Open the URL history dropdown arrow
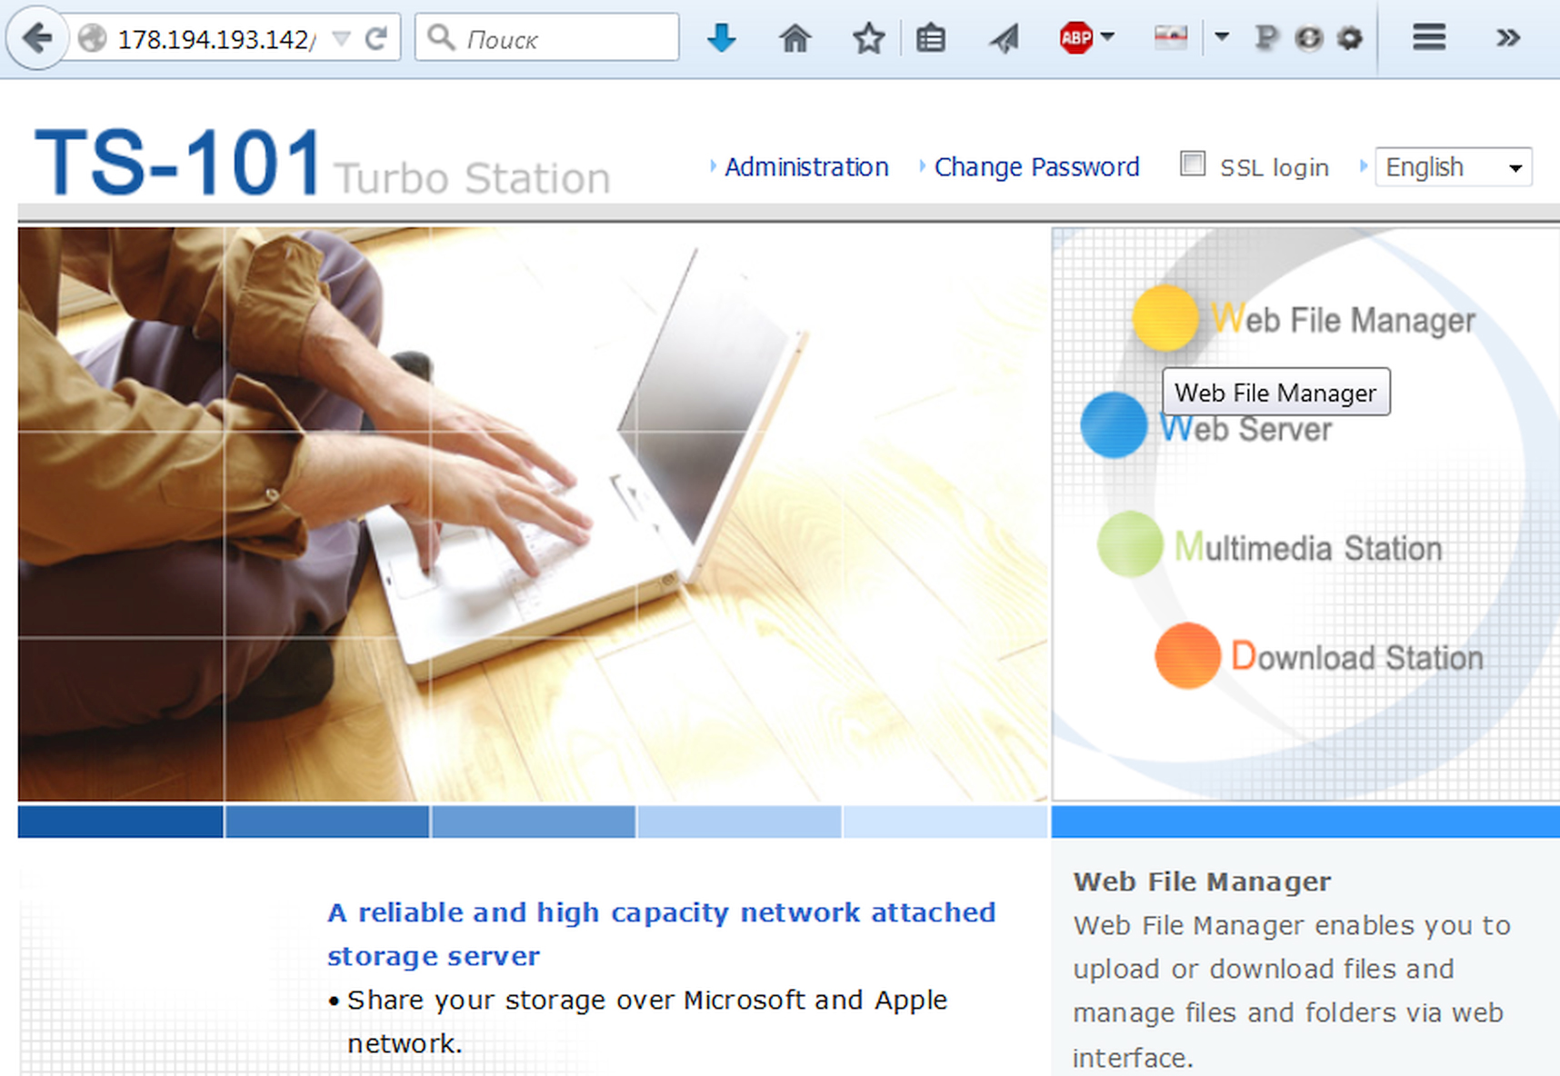Screen dimensions: 1560x1076 pyautogui.click(x=341, y=38)
